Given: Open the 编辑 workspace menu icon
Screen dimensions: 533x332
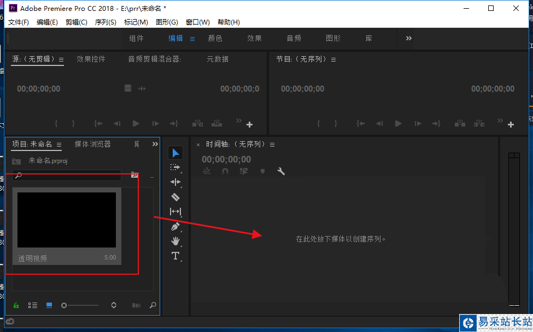Looking at the screenshot, I should pos(192,39).
